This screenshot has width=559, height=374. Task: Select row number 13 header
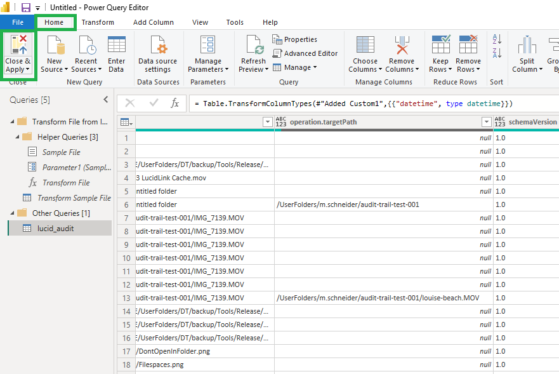click(x=126, y=298)
